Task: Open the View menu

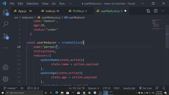Action: (x=45, y=3)
